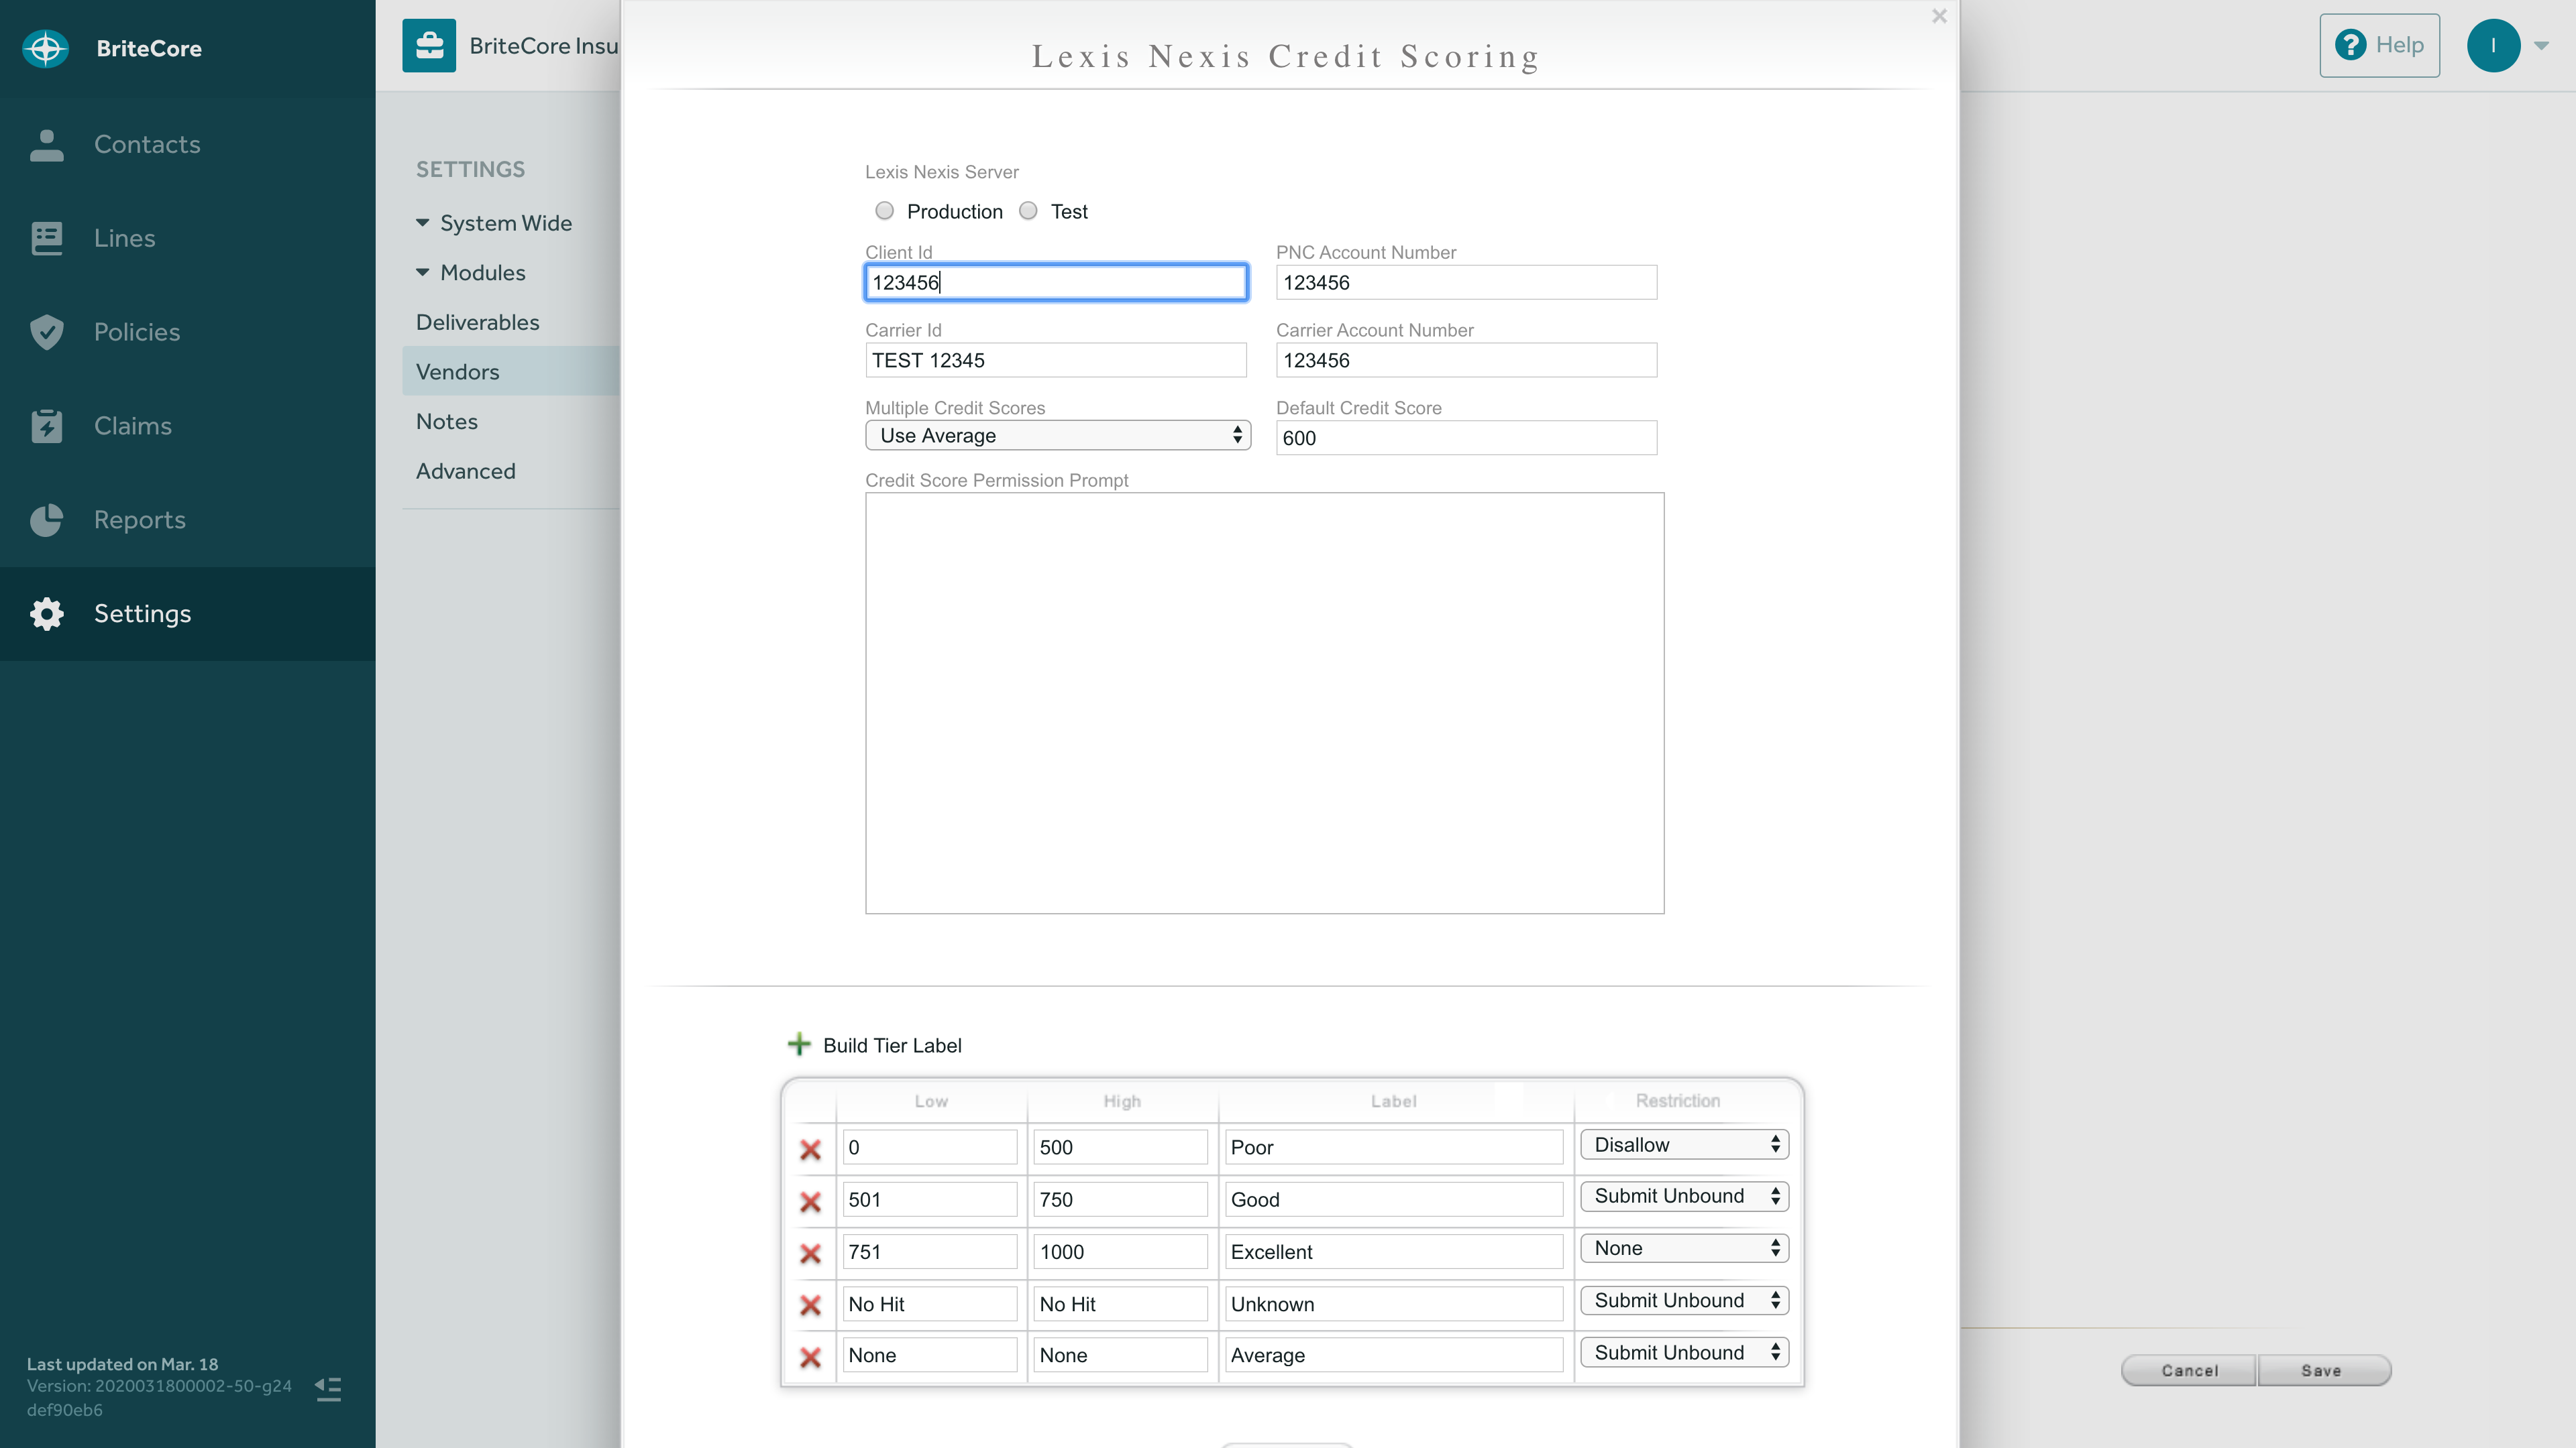Open the Policies menu item
Image resolution: width=2576 pixels, height=1448 pixels.
[x=188, y=332]
